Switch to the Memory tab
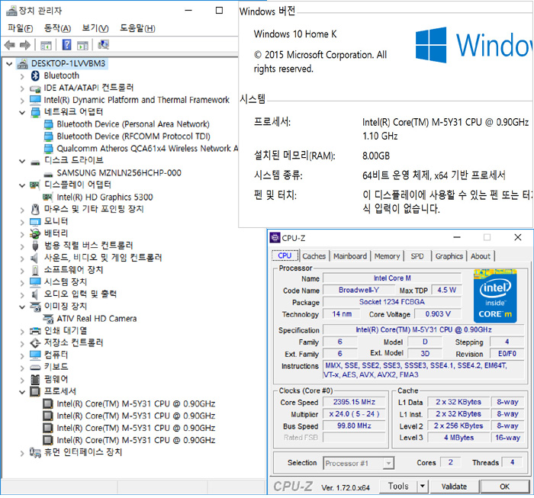This screenshot has height=498, width=534. 388,256
